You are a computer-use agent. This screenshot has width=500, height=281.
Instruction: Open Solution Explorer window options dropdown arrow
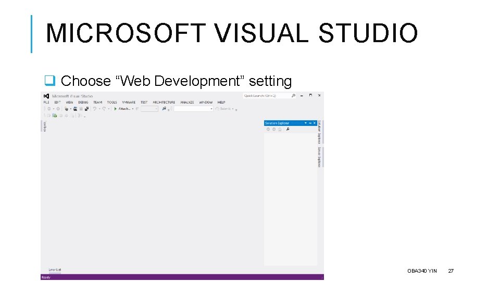(306, 123)
